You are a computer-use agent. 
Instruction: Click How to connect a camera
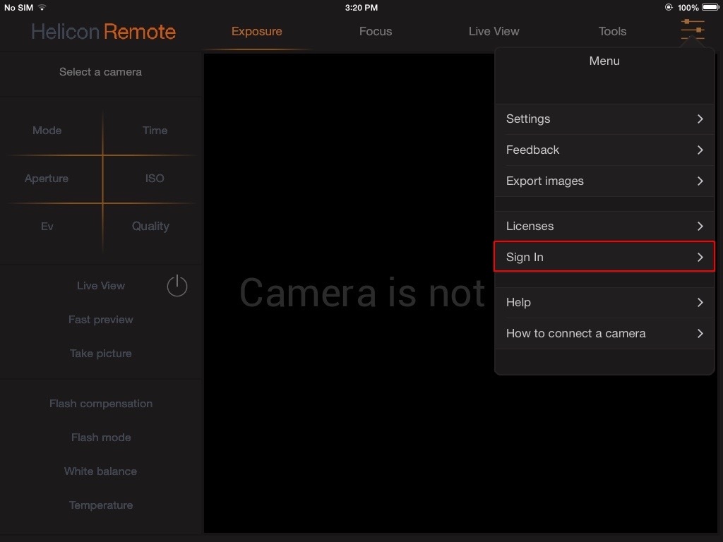(x=604, y=333)
